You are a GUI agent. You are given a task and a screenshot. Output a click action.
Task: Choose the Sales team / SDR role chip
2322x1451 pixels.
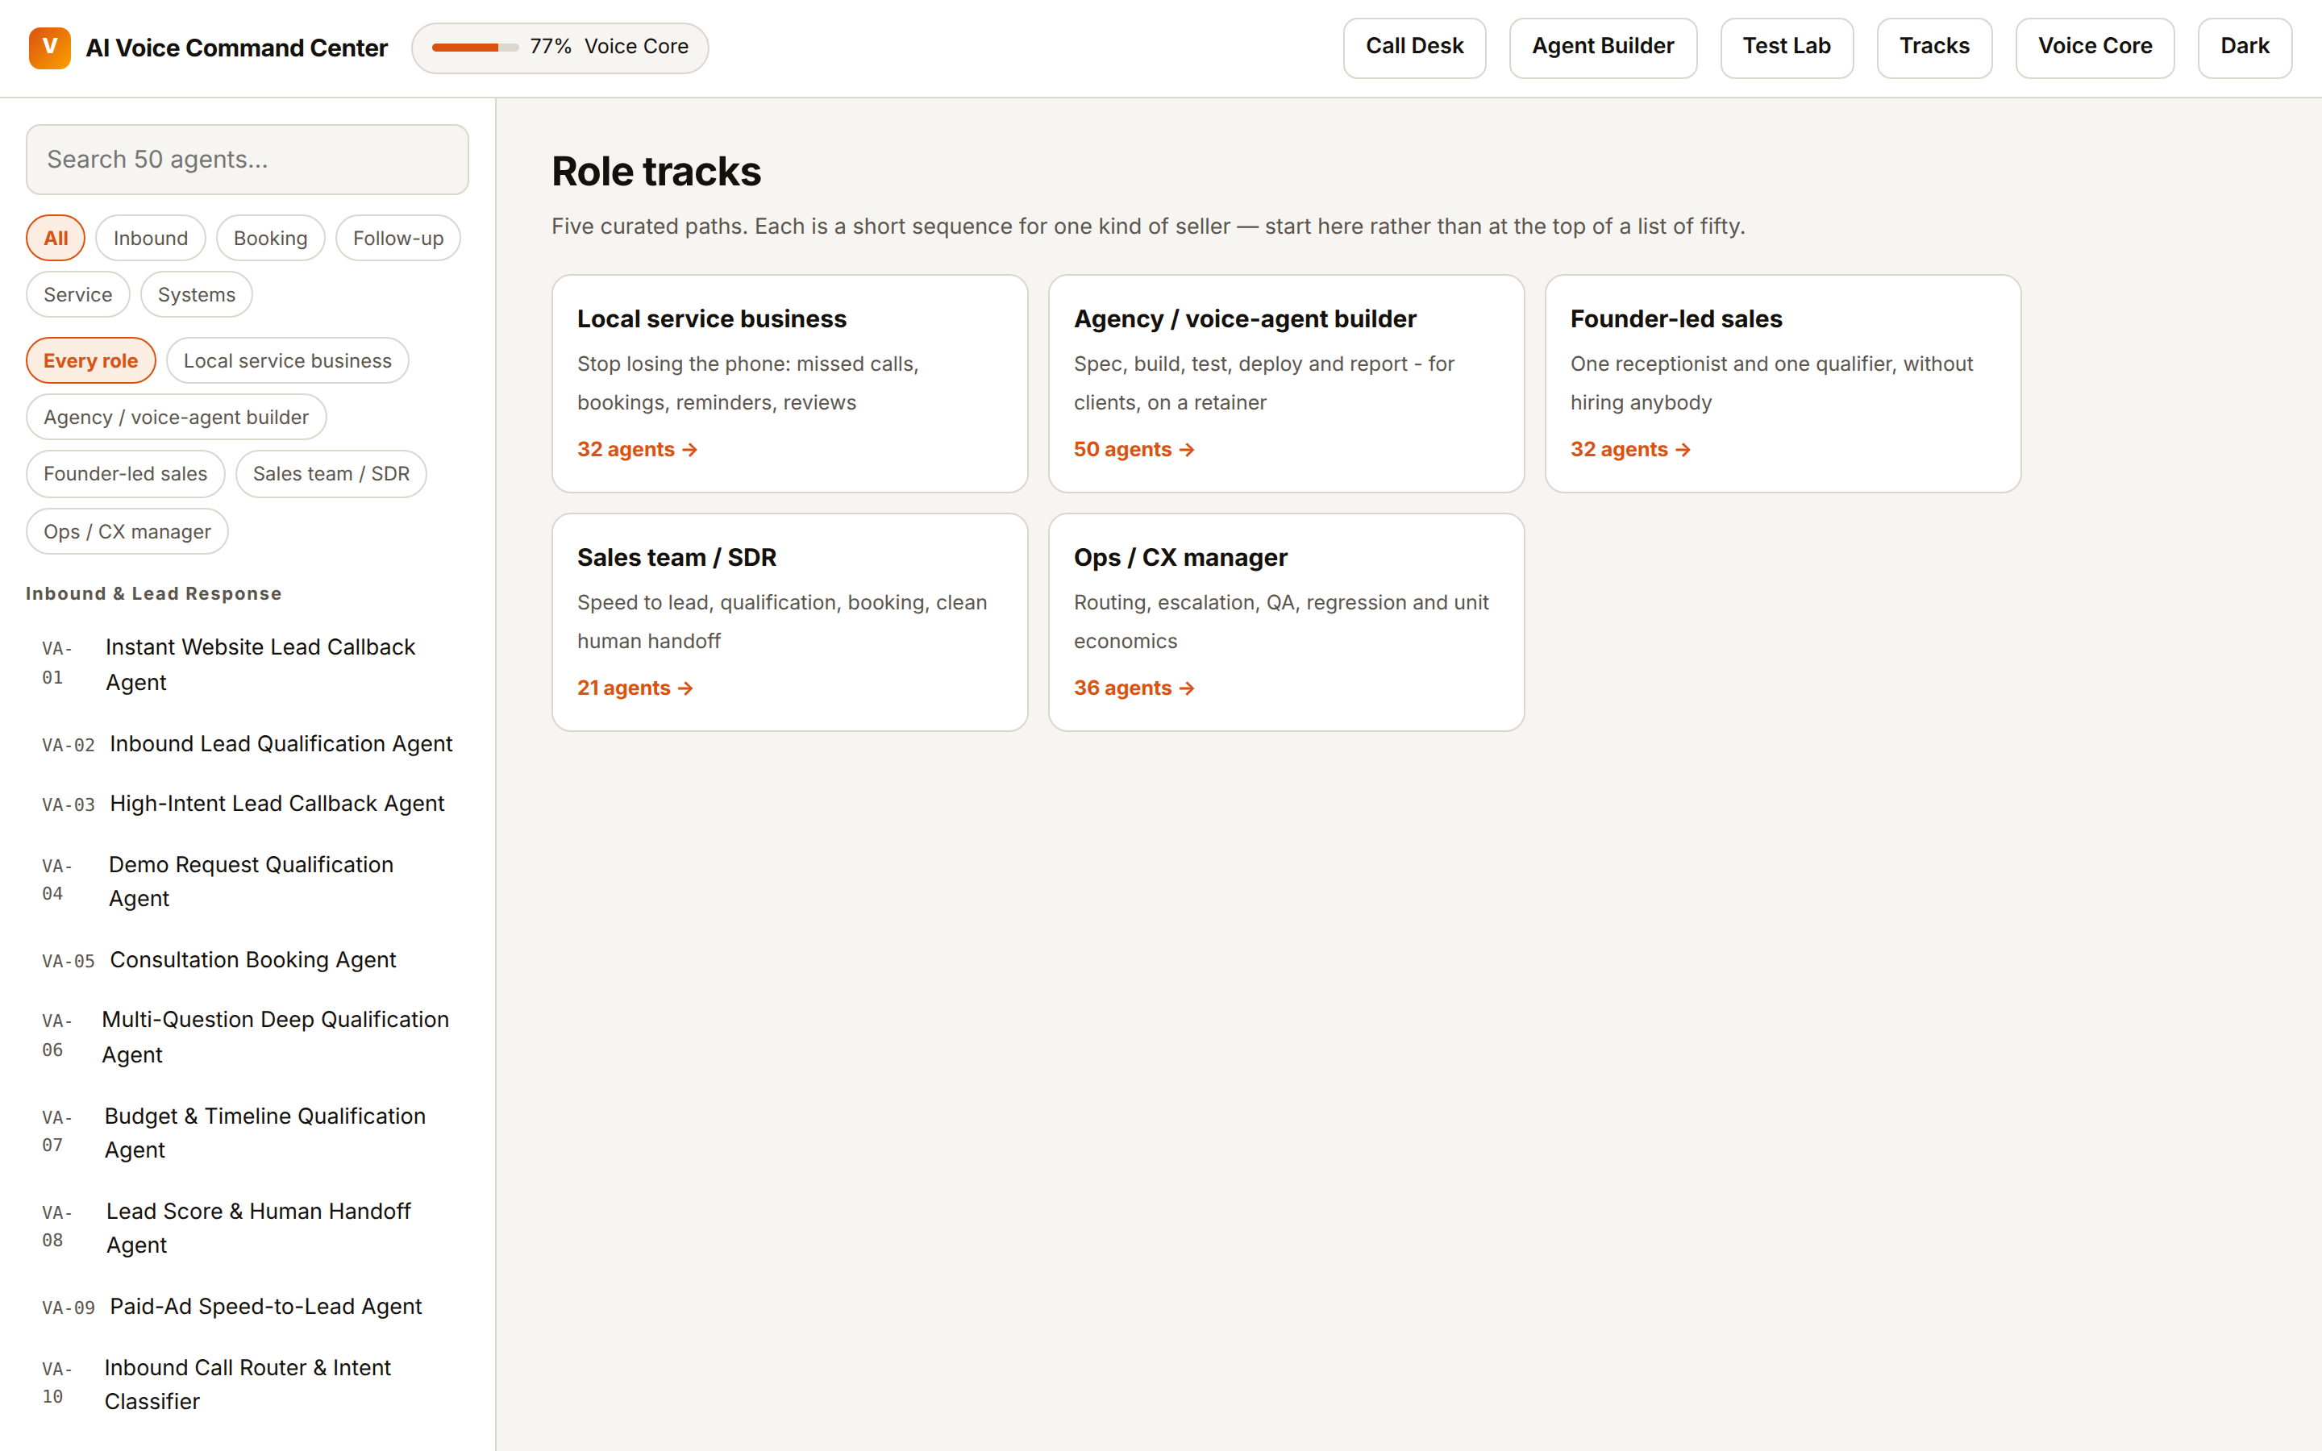click(x=331, y=474)
